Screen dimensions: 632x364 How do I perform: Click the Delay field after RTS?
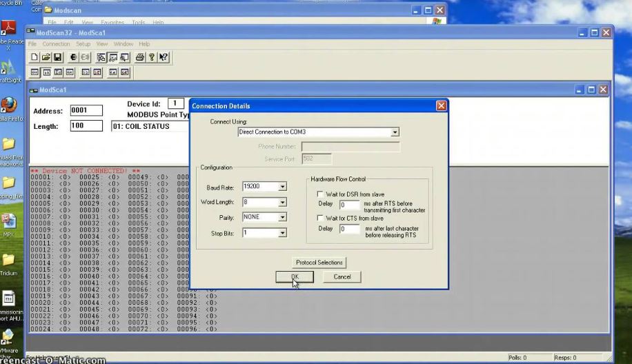click(x=349, y=205)
